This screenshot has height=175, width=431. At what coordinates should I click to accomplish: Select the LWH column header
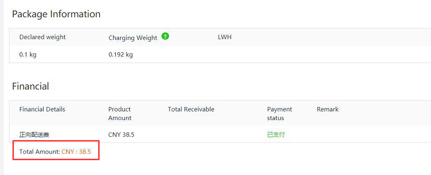225,37
